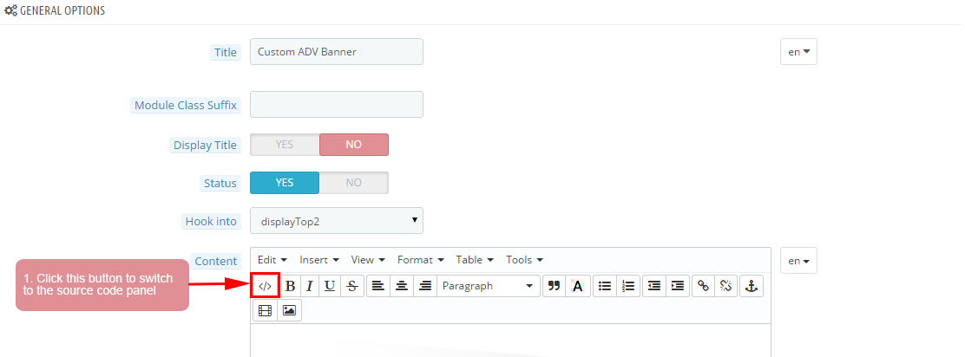Viewport: 965px width, 357px height.
Task: Toggle bold formatting in the editor
Action: click(x=291, y=286)
